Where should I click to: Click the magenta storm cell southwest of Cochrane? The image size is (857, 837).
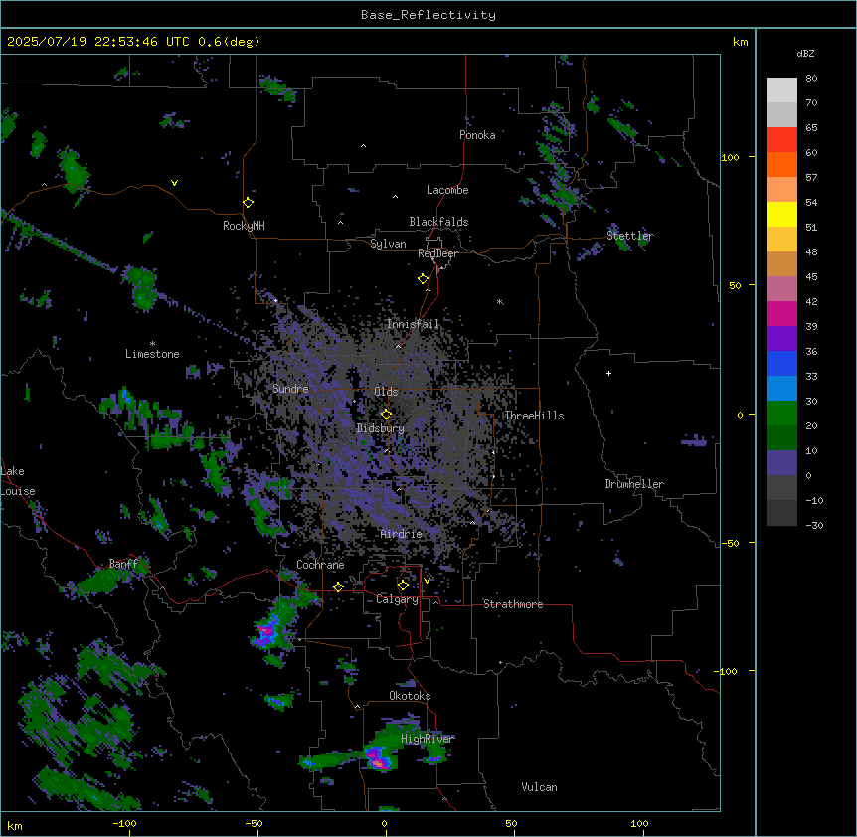266,633
